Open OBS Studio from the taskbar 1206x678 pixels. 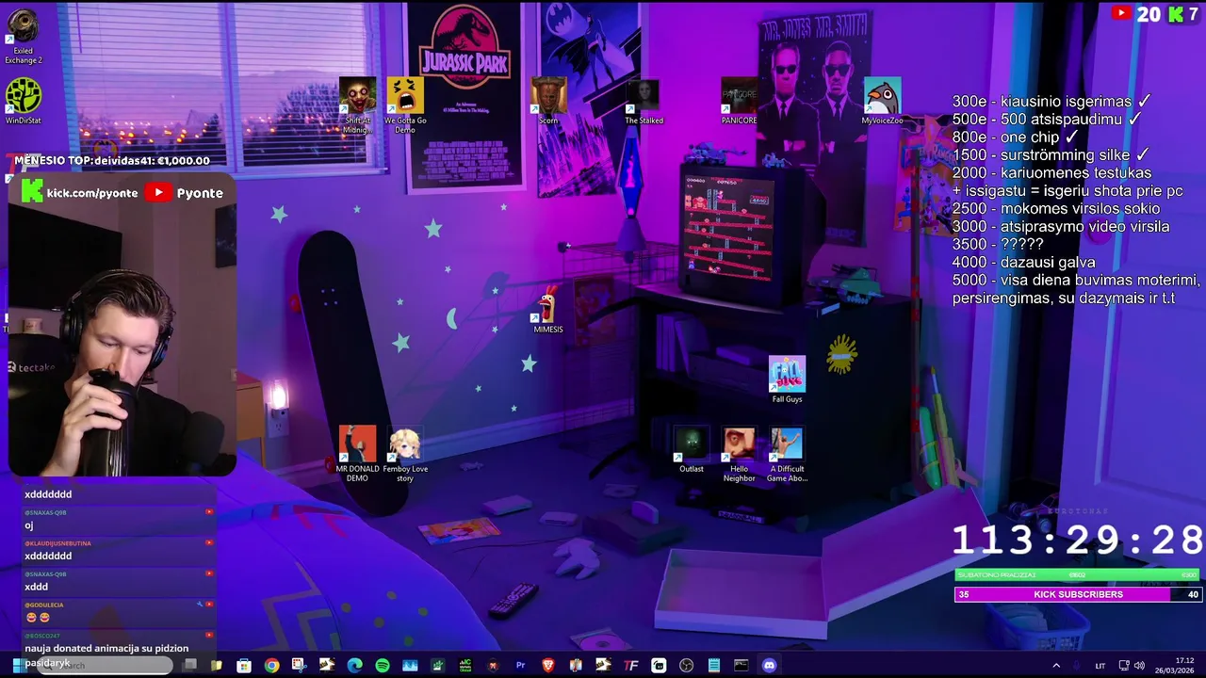[x=686, y=666]
